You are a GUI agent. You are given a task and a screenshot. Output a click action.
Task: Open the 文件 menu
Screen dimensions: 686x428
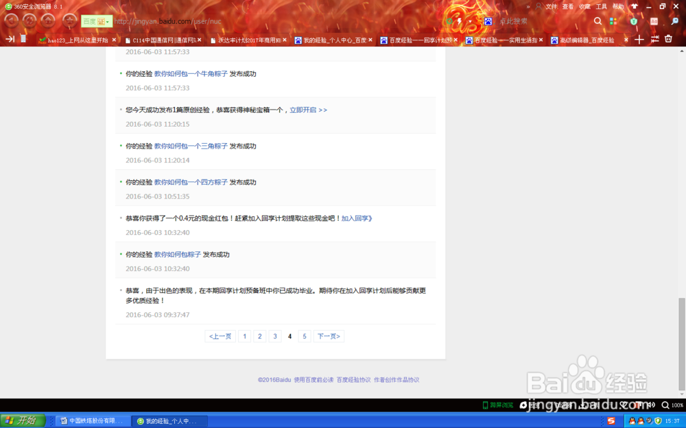(x=552, y=7)
